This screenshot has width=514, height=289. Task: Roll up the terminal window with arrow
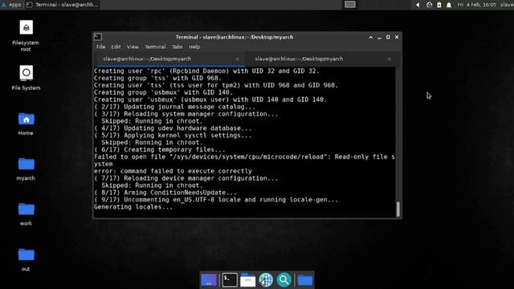(371, 38)
